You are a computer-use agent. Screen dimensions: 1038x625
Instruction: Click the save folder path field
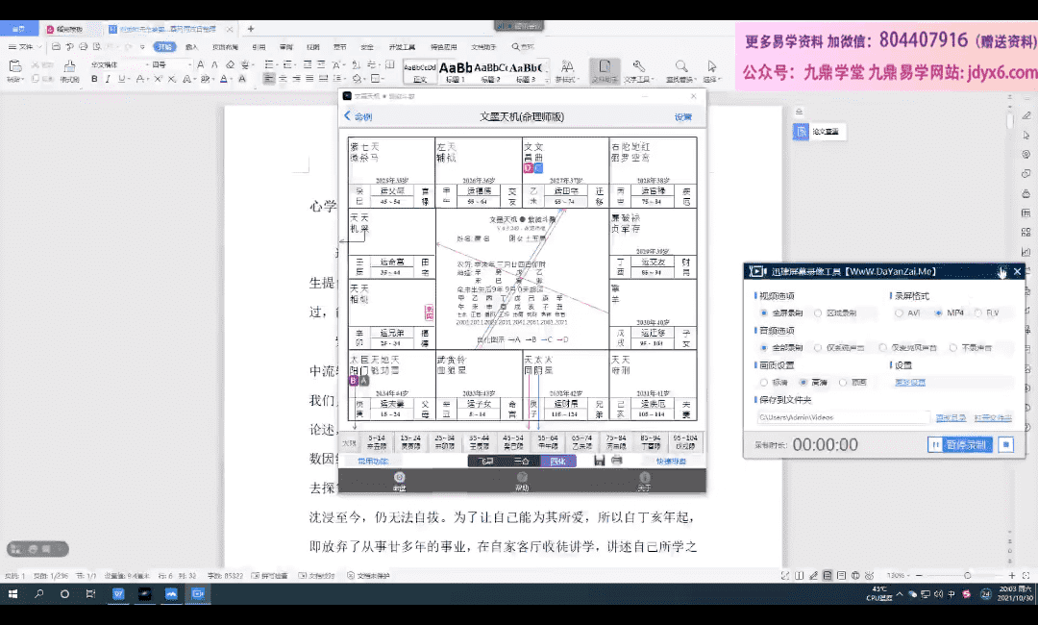[843, 417]
